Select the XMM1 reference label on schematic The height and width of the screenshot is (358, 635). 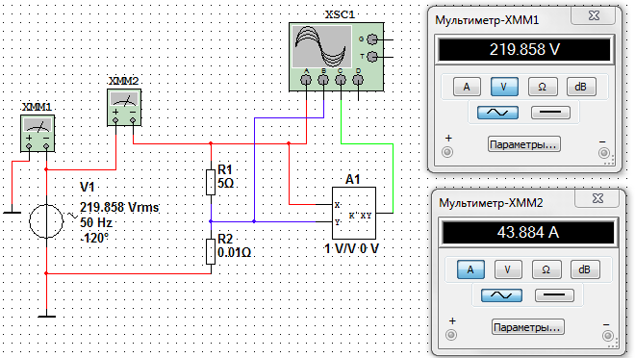point(37,107)
